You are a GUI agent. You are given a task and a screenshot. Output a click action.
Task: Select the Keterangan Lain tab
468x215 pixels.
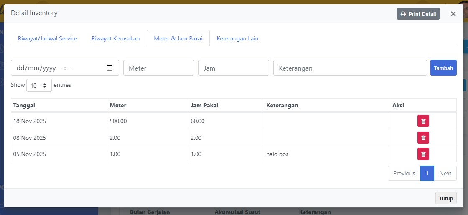(237, 38)
